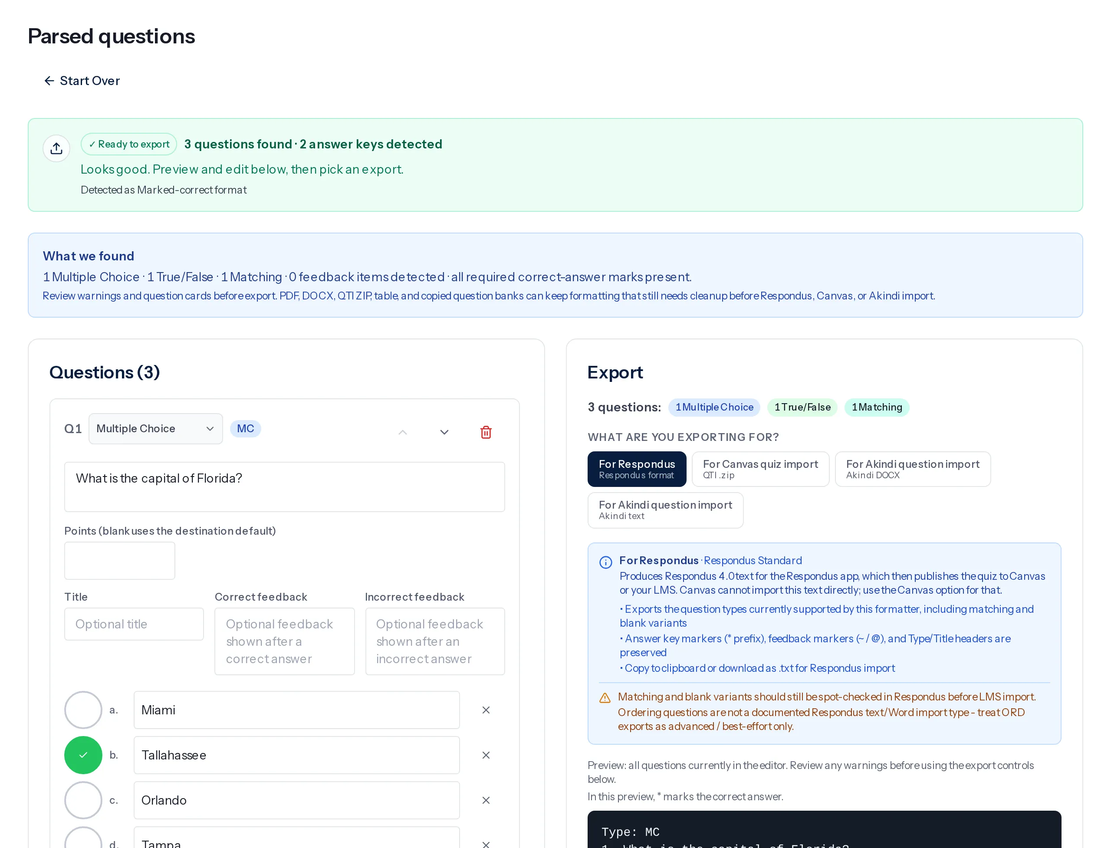Toggle the Tallahassee correct-answer radio
This screenshot has height=848, width=1111.
coord(83,755)
